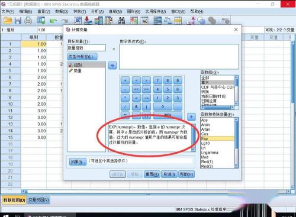Screen dimensions: 296x217
Task: Click the save disk toolbar icon
Action: tap(18, 20)
